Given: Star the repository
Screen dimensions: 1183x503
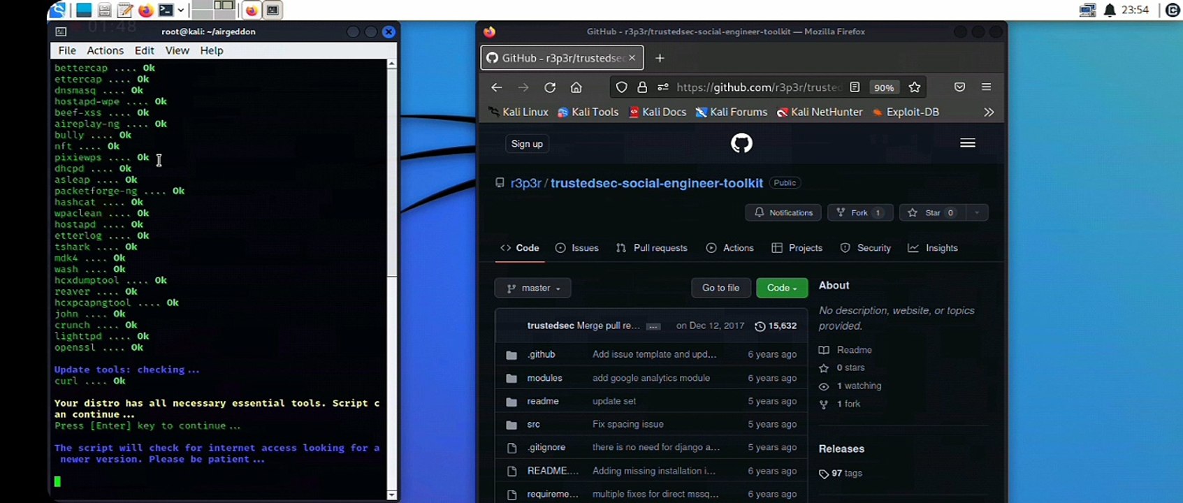Looking at the screenshot, I should coord(933,212).
